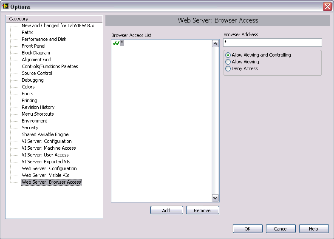The height and width of the screenshot is (239, 334).
Task: Go to VI Server: Machine Access
Action: (x=49, y=148)
